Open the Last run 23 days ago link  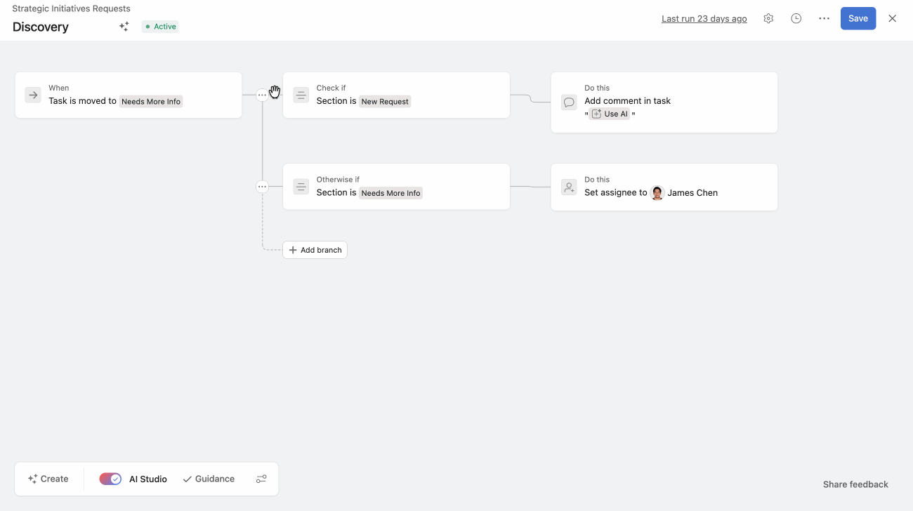pos(704,19)
